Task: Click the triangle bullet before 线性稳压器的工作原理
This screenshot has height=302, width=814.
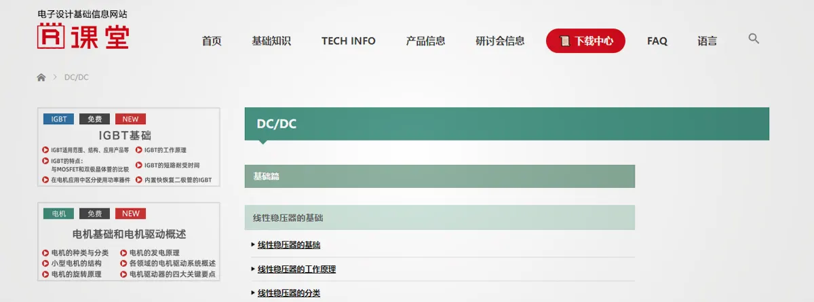Action: [x=254, y=269]
